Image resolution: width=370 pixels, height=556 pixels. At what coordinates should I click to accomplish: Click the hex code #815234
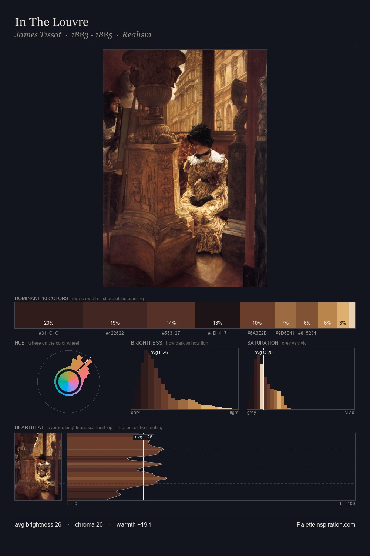(307, 333)
